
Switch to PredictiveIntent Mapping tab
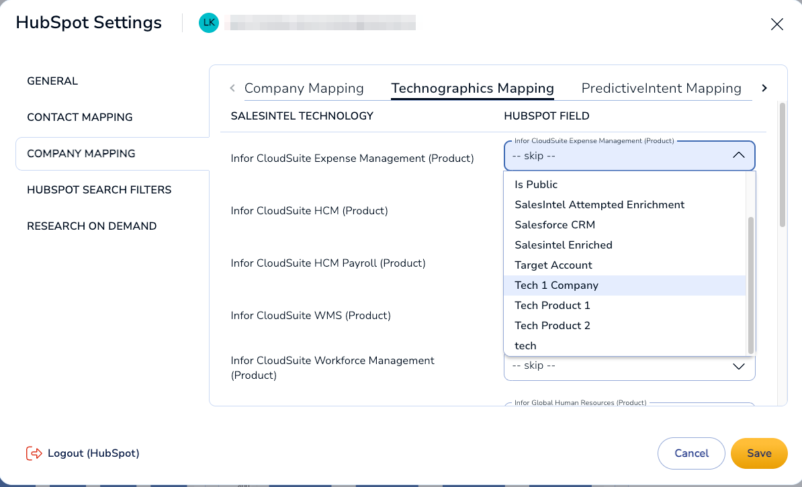tap(661, 88)
